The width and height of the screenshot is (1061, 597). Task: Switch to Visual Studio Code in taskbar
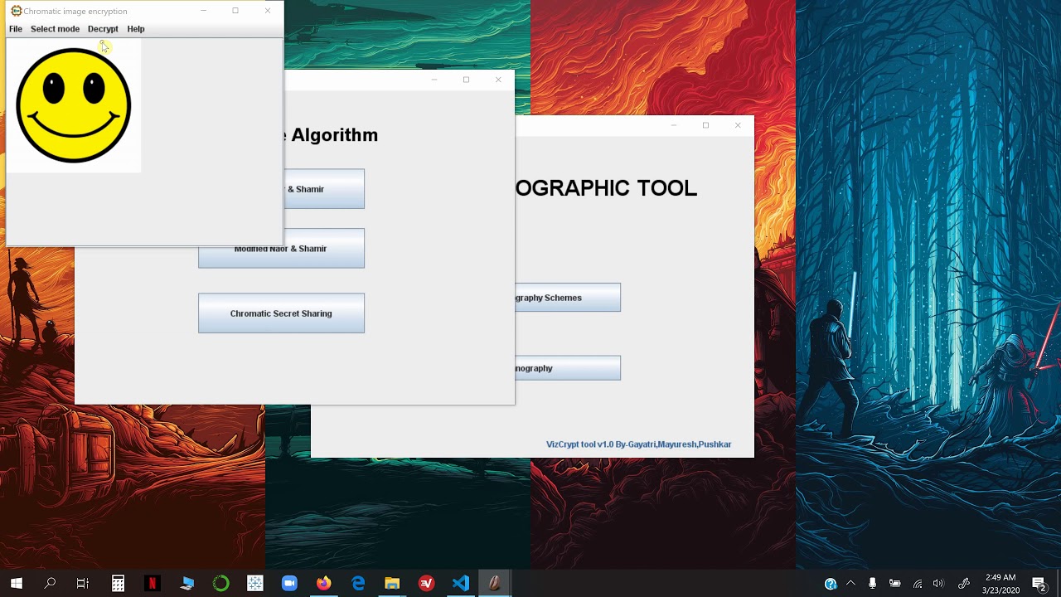[x=461, y=584]
